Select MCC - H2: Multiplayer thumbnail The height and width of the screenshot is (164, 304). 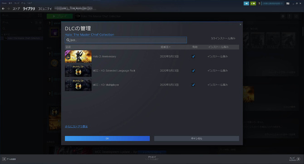[78, 84]
